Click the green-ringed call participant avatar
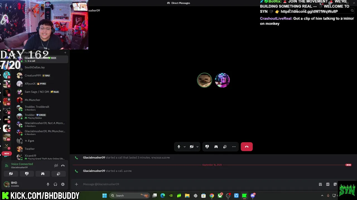 coord(204,80)
